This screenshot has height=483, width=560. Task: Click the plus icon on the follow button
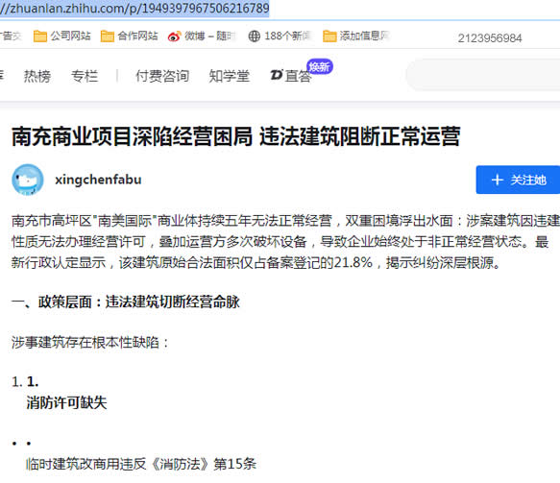(x=498, y=180)
